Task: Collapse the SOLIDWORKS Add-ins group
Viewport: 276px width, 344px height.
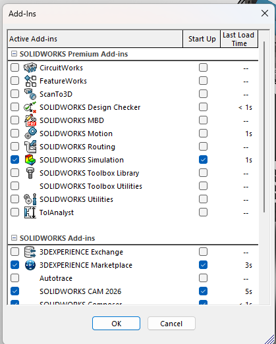Action: point(14,238)
